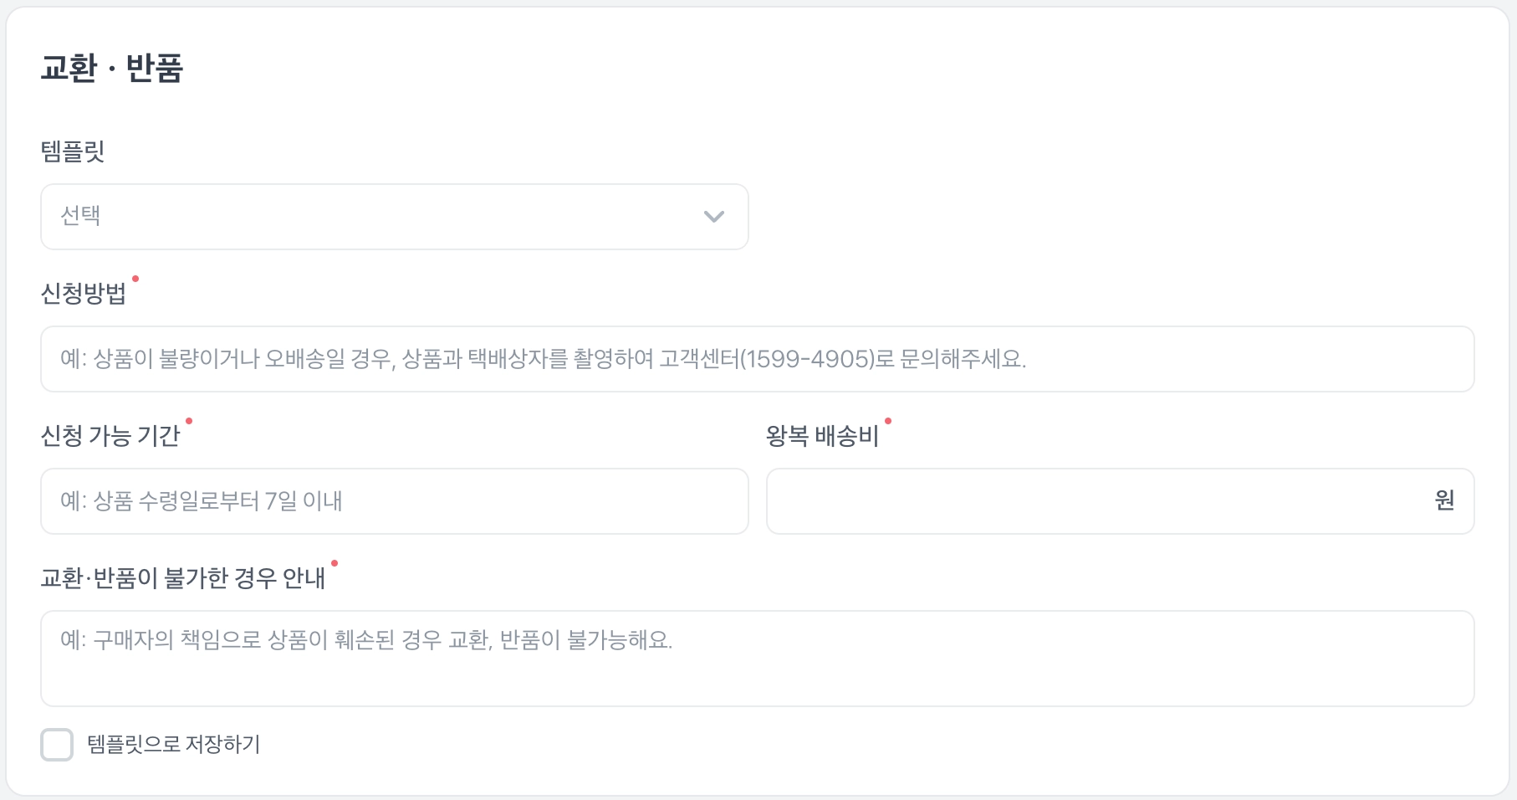Click the 왕복 배송비 label
The width and height of the screenshot is (1517, 800).
tap(823, 436)
